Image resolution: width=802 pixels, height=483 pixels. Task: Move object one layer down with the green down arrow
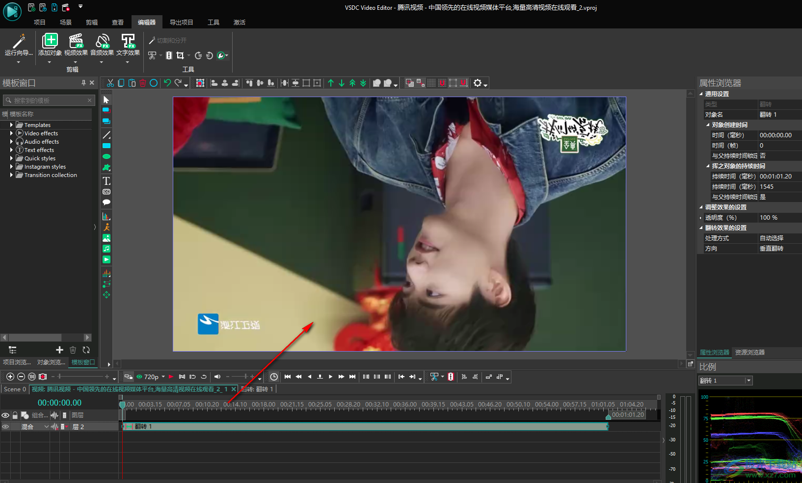pos(342,83)
